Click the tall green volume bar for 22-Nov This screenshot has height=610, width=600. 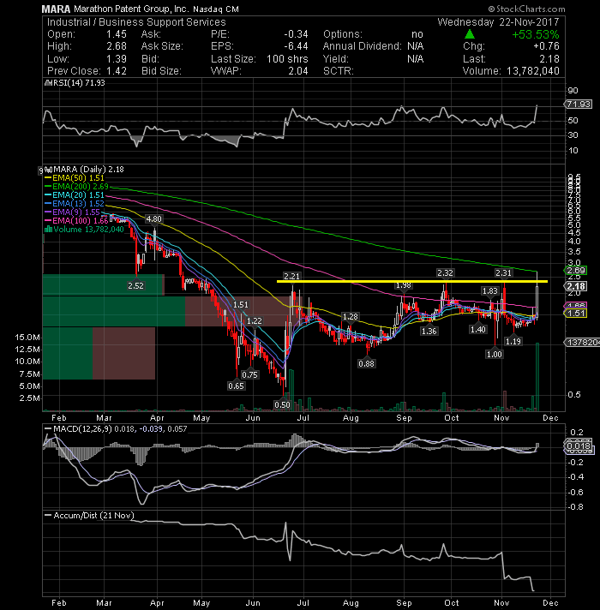tap(537, 377)
